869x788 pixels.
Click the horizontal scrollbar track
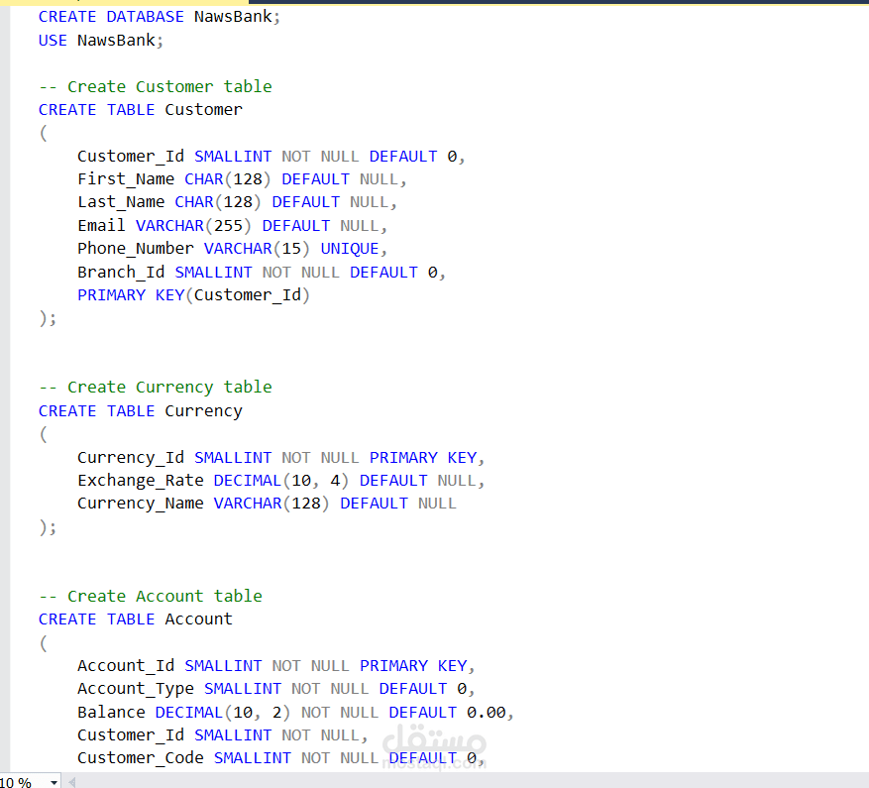click(x=471, y=782)
